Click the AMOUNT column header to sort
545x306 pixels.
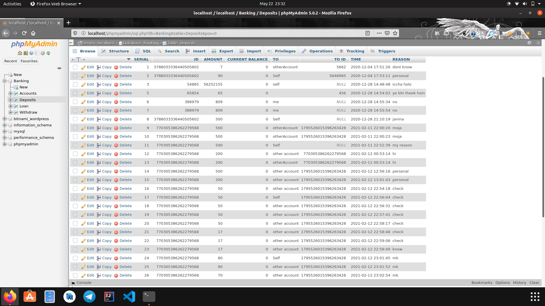(213, 59)
